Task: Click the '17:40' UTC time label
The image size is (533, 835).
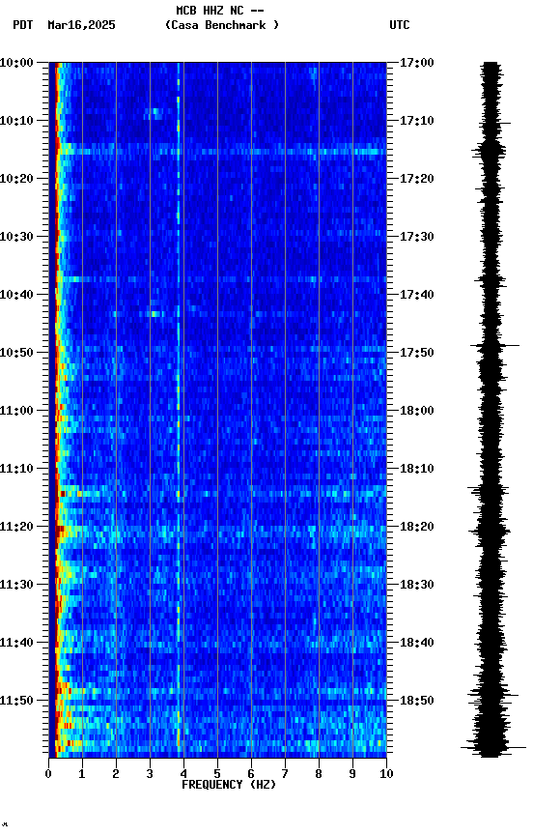Action: [417, 295]
